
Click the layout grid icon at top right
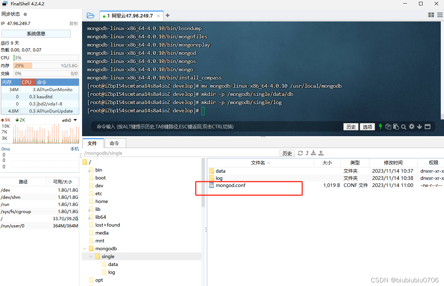[431, 15]
